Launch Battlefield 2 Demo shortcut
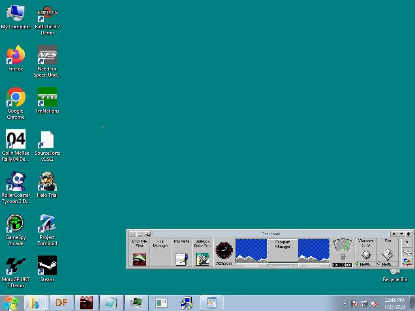Viewport: 415px width, 311px height. [47, 20]
